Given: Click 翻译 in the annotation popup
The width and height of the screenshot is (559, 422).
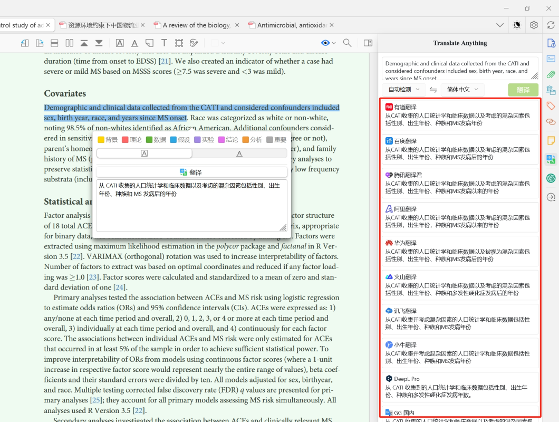Looking at the screenshot, I should coord(191,171).
